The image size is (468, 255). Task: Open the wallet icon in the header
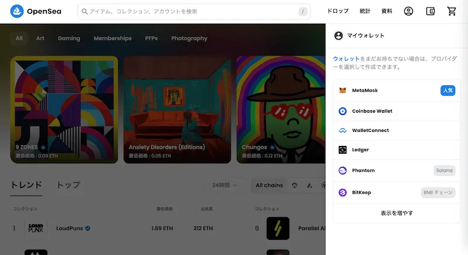point(430,11)
